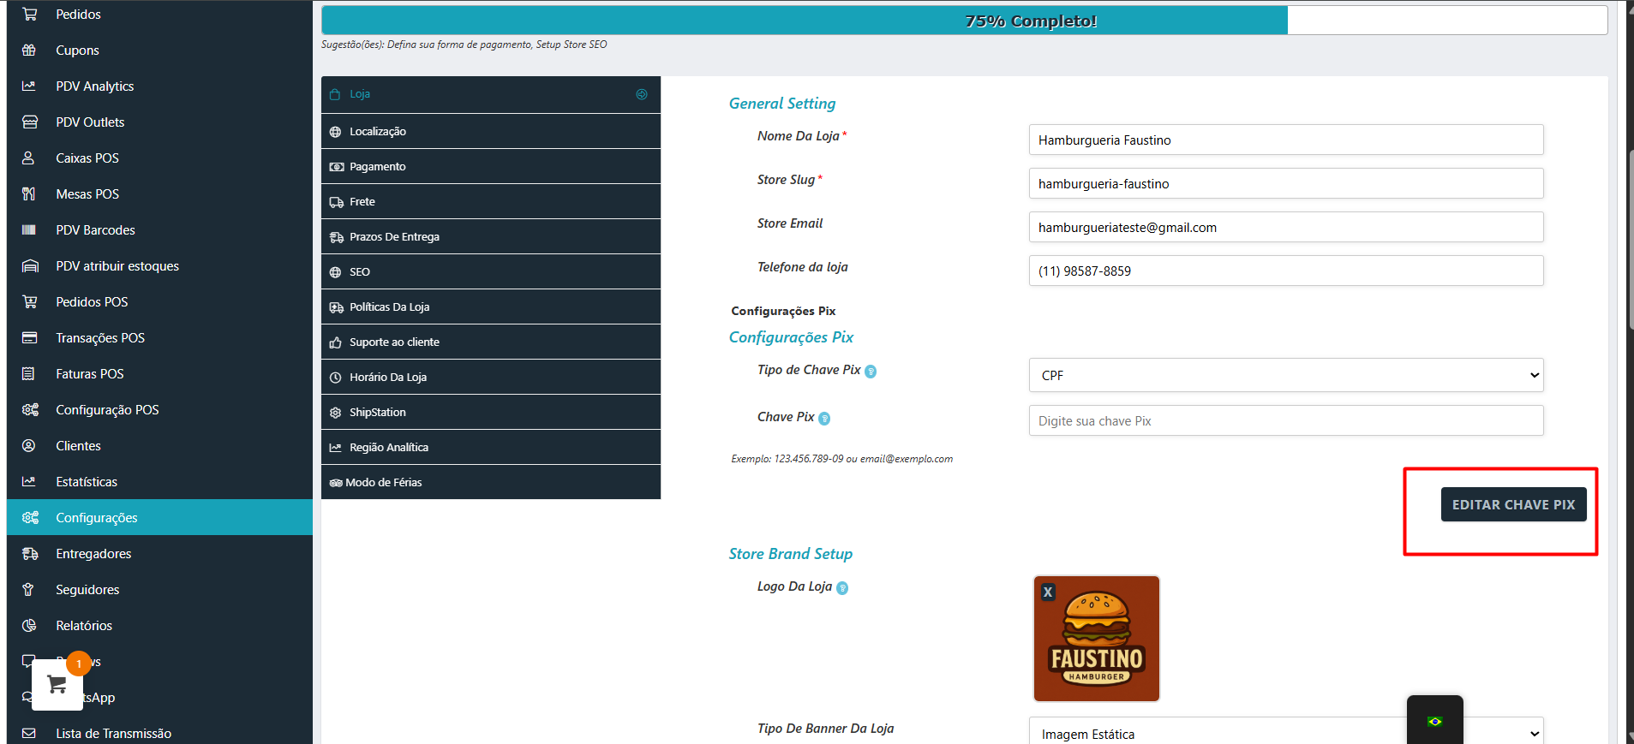The width and height of the screenshot is (1634, 744).
Task: Click help icon next to Logo Da Loja
Action: (x=842, y=588)
